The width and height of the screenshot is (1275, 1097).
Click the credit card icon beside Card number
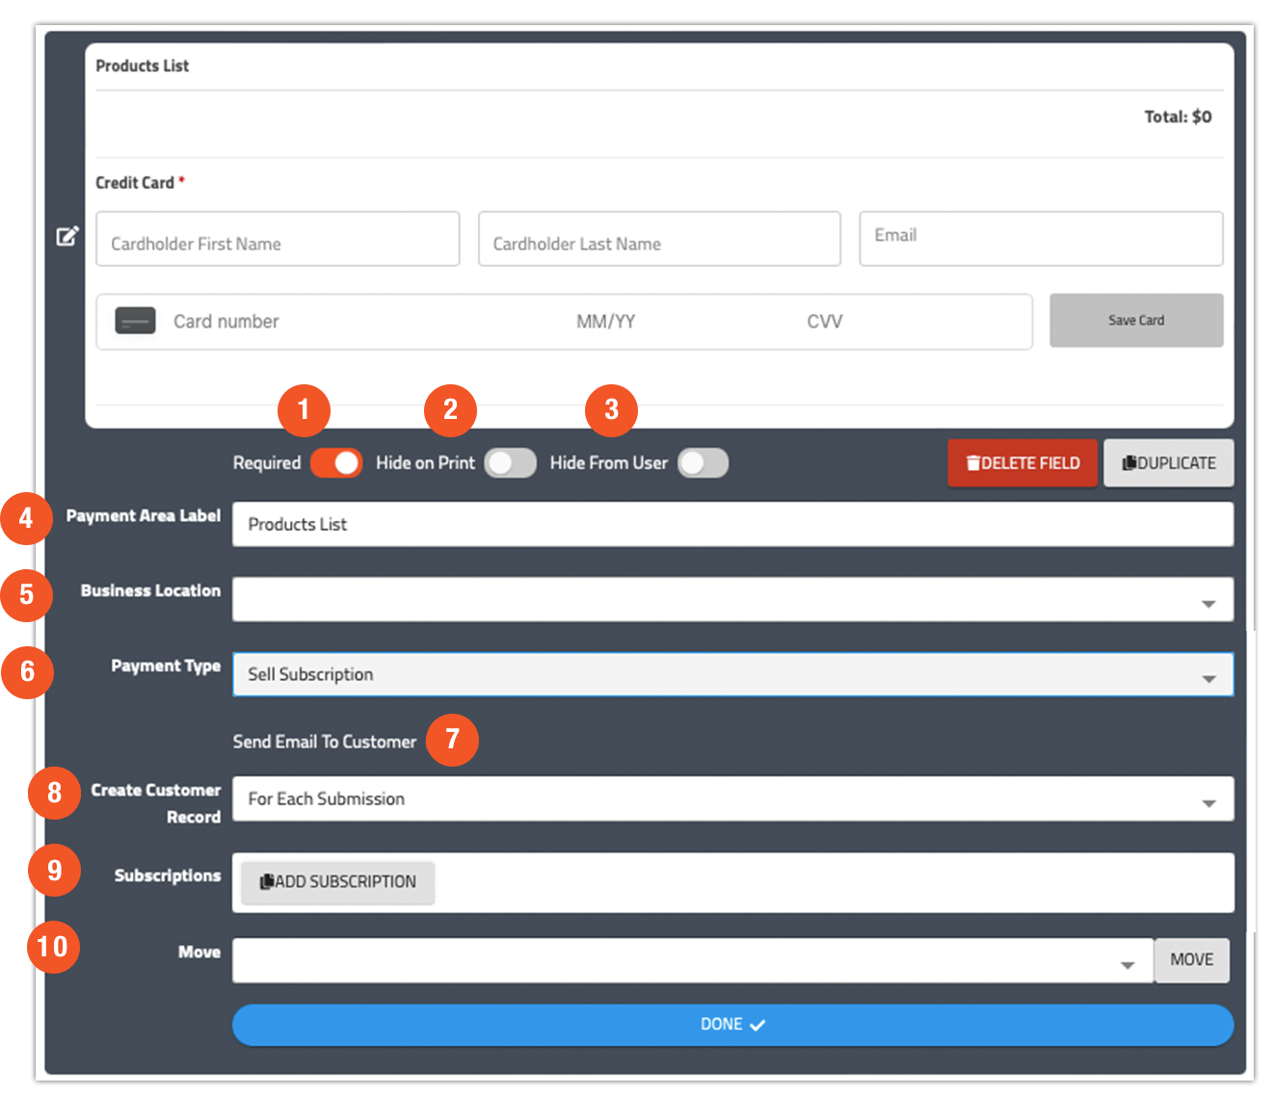tap(135, 321)
